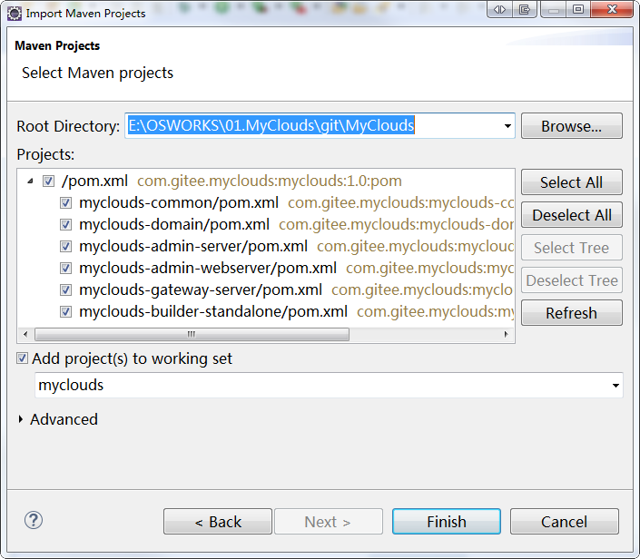The width and height of the screenshot is (640, 559).
Task: Click the Select All button
Action: (x=571, y=182)
